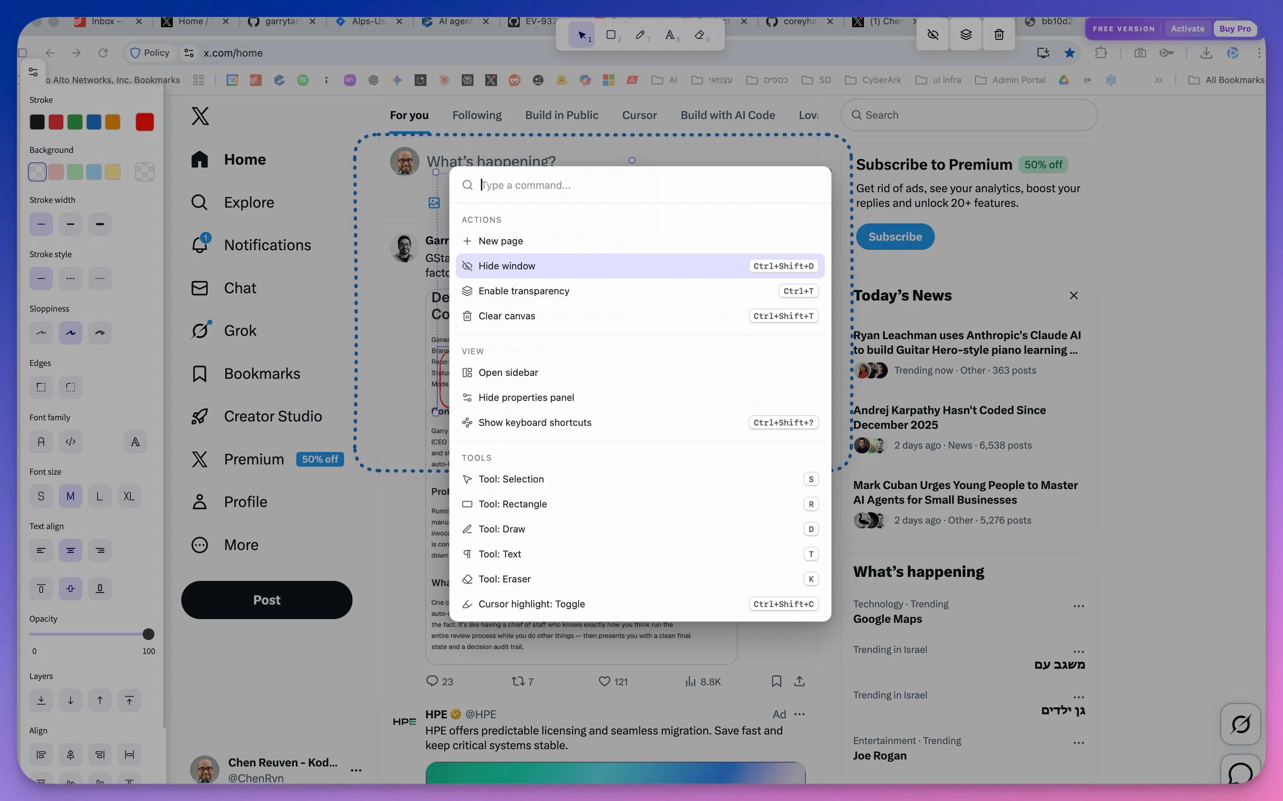Click the stacked-layers transparency icon in top toolbar

coord(966,35)
